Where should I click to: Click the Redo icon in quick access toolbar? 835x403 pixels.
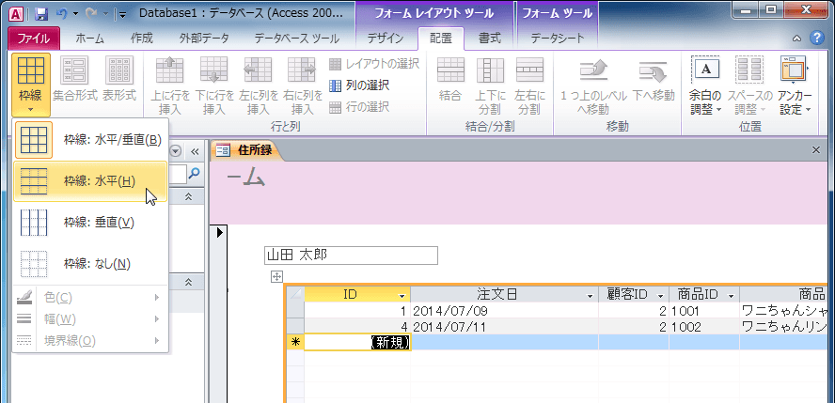(x=90, y=14)
